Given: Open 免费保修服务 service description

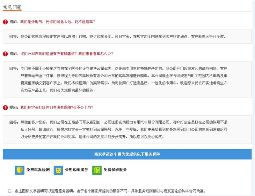Looking at the screenshot, I should [x=115, y=170].
